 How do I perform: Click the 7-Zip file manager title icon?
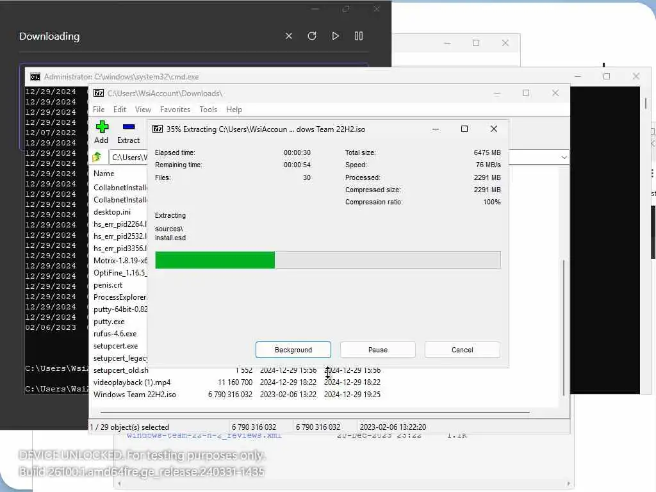pos(99,94)
